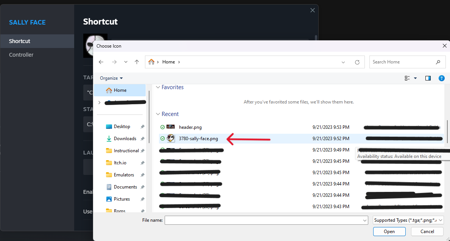Toggle the preview pane icon
The width and height of the screenshot is (450, 241).
428,78
